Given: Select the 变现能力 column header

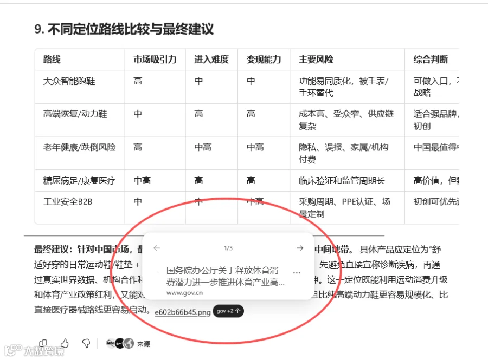Looking at the screenshot, I should 264,59.
